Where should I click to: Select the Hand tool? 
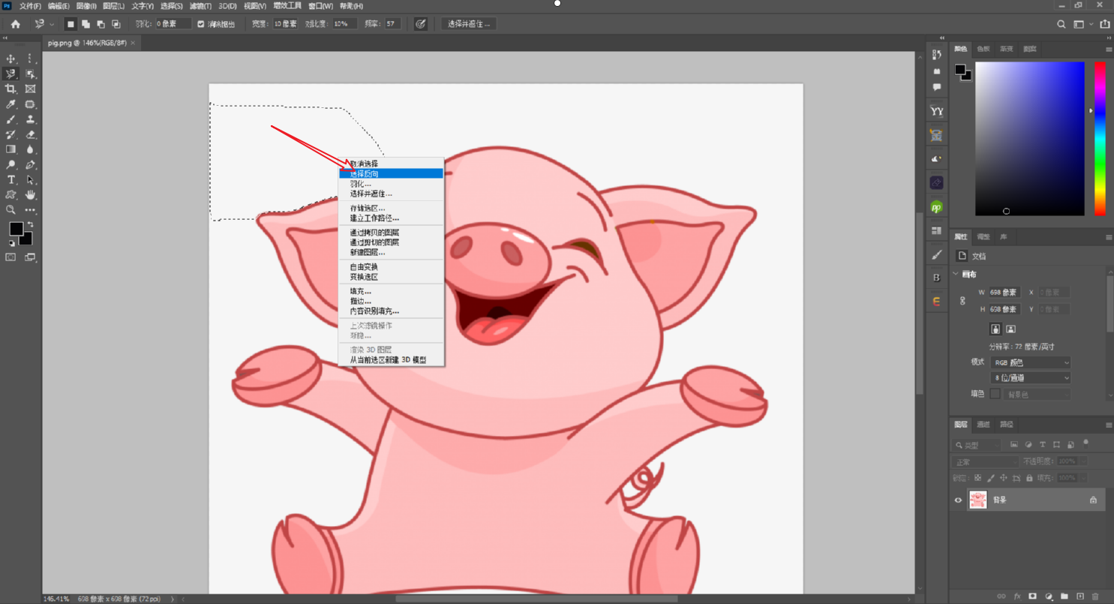tap(30, 195)
